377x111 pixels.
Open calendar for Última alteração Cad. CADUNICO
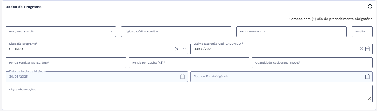point(367,49)
